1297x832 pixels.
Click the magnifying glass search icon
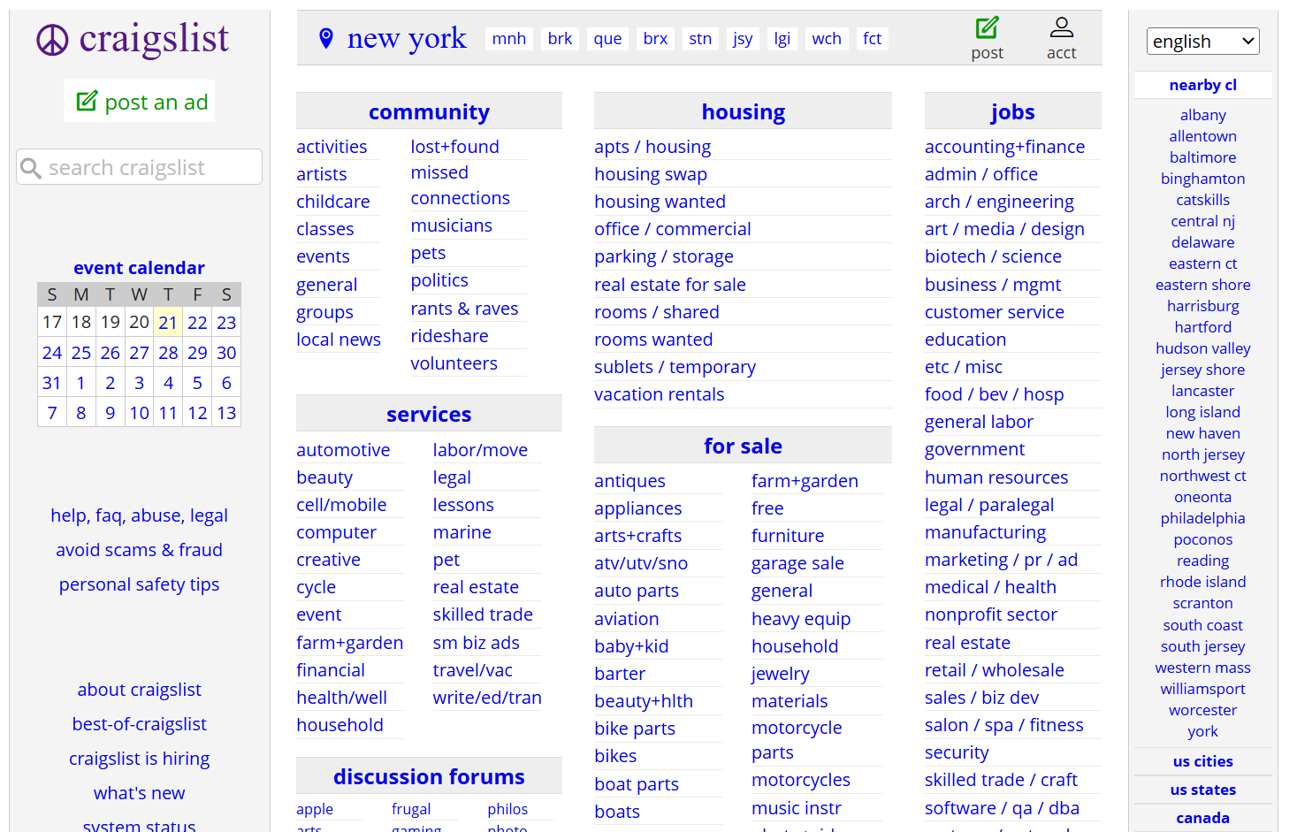31,168
